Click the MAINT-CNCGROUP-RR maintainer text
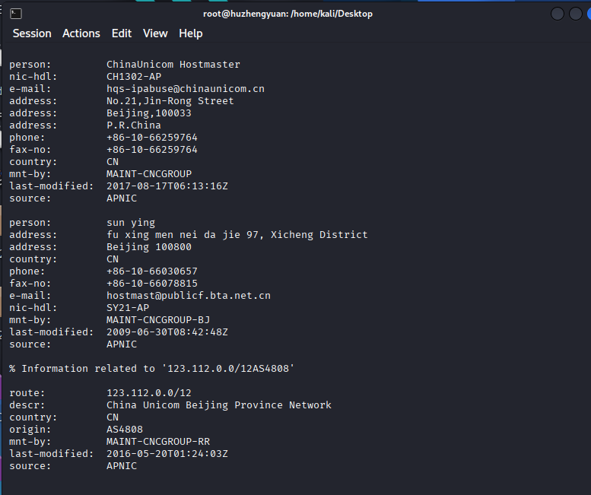This screenshot has height=495, width=591. 158,442
